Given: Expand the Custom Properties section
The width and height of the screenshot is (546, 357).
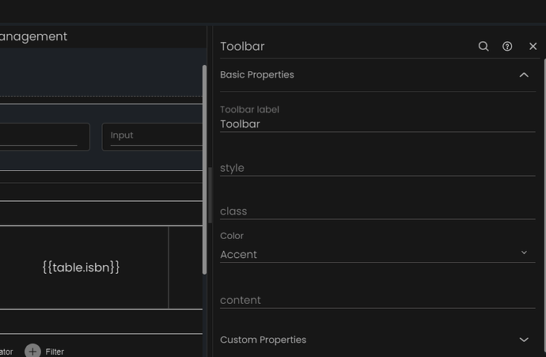Looking at the screenshot, I should [524, 340].
